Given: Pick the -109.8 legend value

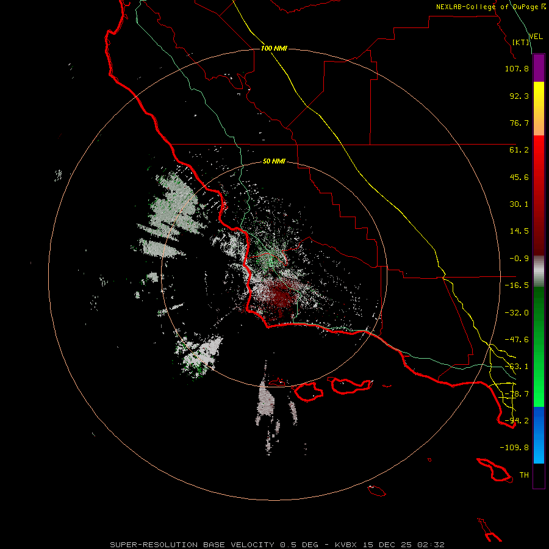Looking at the screenshot, I should point(514,448).
